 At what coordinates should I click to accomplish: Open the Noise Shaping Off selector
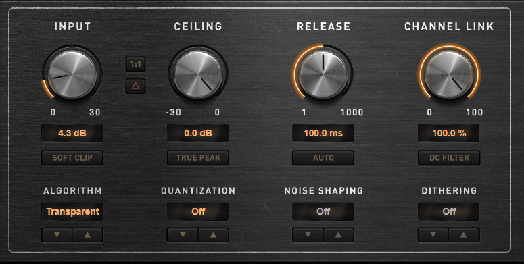point(323,211)
